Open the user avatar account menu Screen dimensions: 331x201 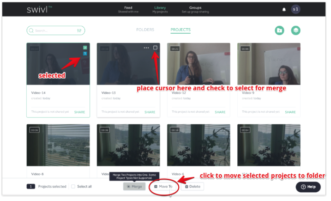(295, 9)
